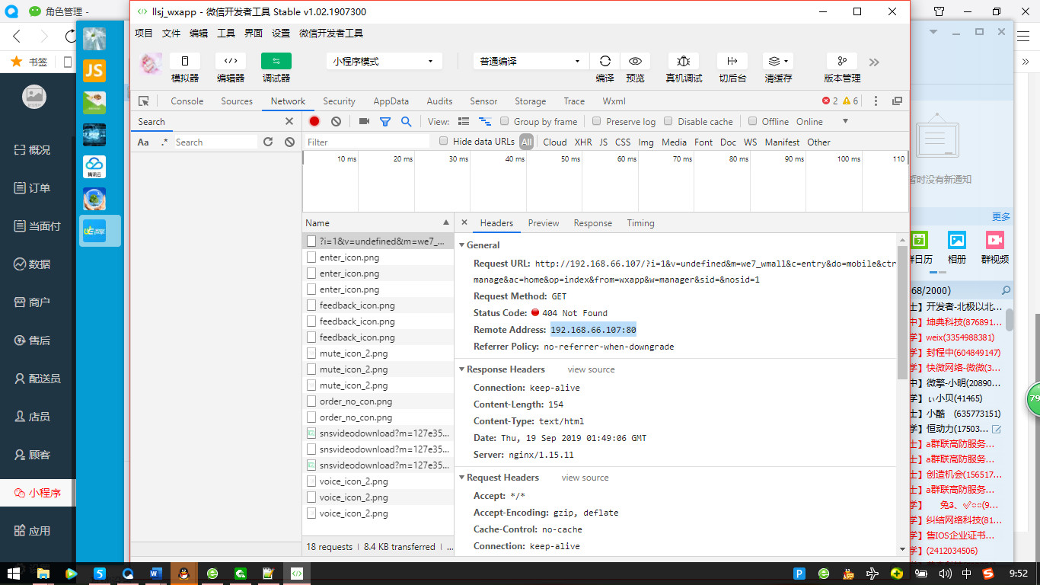Check the Offline checkbox
The width and height of the screenshot is (1040, 585).
(753, 121)
